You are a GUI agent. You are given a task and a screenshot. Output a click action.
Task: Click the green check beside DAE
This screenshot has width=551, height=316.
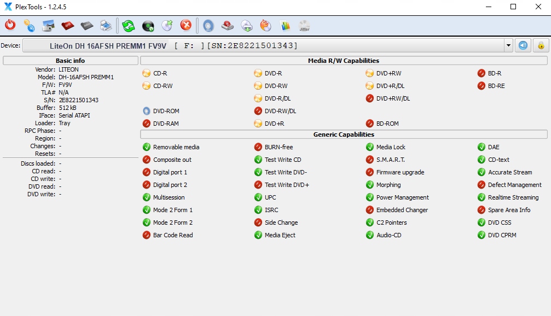[482, 147]
